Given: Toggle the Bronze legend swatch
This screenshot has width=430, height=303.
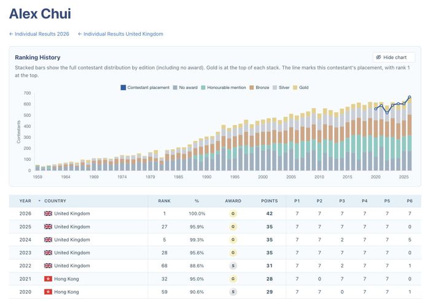Looking at the screenshot, I should pyautogui.click(x=251, y=88).
